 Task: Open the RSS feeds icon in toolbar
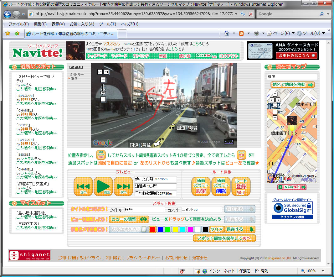[241, 33]
